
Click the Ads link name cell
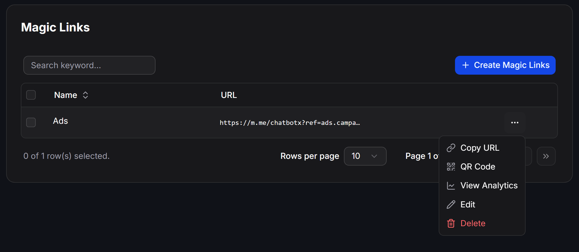60,121
